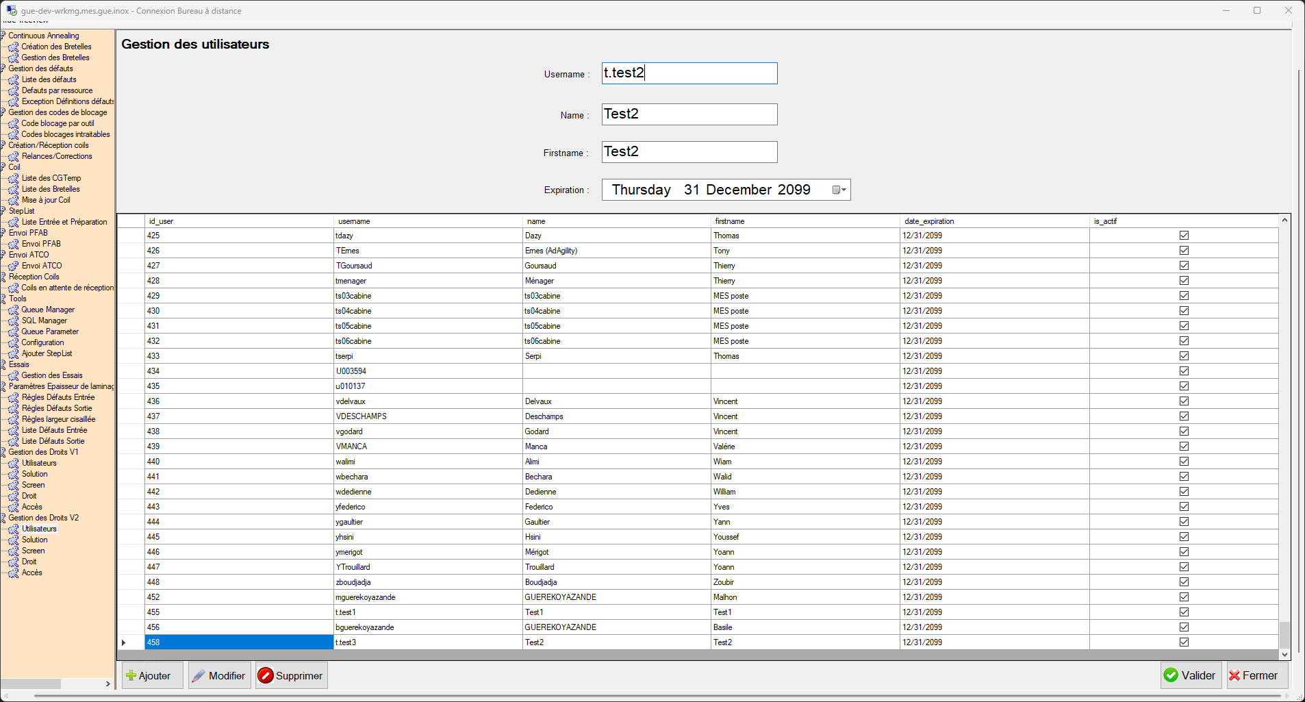Click the icon next to Gestion des Essais
This screenshot has width=1305, height=702.
14,375
